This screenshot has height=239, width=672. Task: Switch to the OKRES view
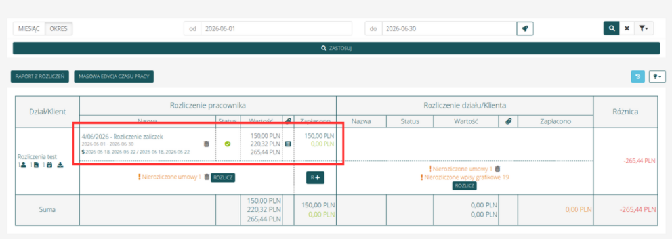click(x=58, y=29)
